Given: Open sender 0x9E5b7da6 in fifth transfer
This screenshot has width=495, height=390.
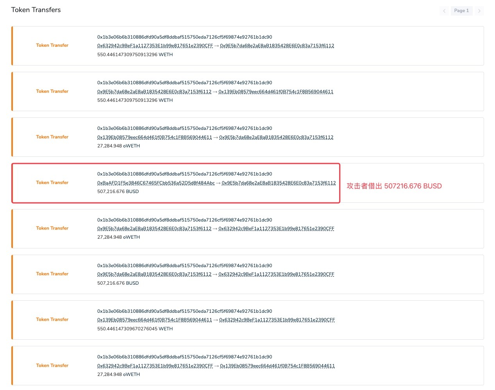Looking at the screenshot, I should pyautogui.click(x=154, y=229).
